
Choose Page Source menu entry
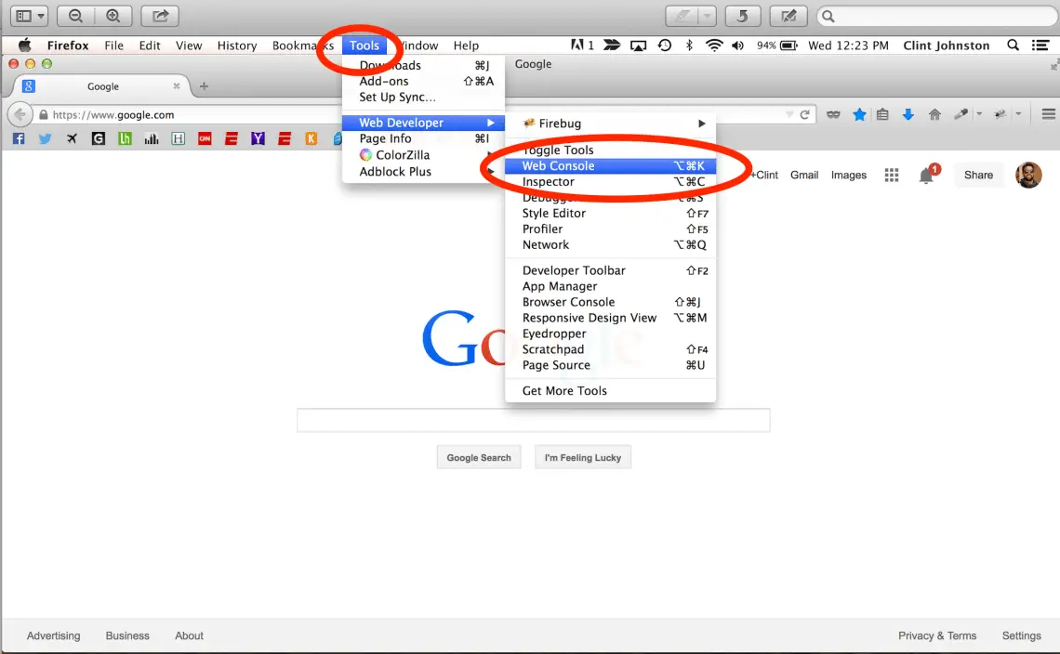point(610,365)
